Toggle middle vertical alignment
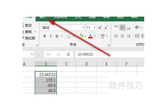The width and height of the screenshot is (167, 111). point(122,27)
